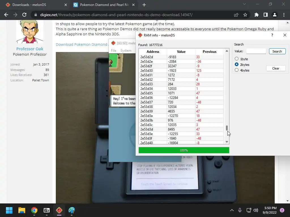This screenshot has height=217, width=290.
Task: Expand the hidden system tray icons
Action: click(x=232, y=210)
